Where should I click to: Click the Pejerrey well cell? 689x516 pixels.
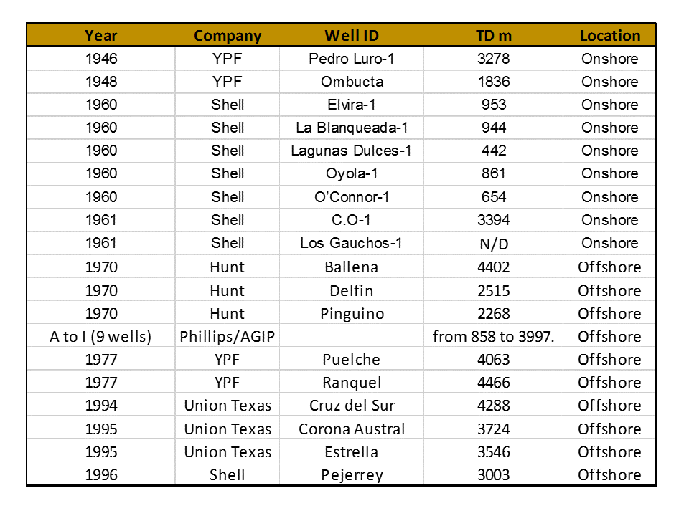click(352, 474)
